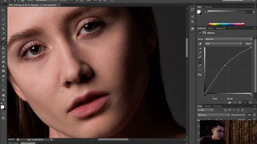Select the Zoom tool
This screenshot has width=257, height=144.
coord(3,100)
